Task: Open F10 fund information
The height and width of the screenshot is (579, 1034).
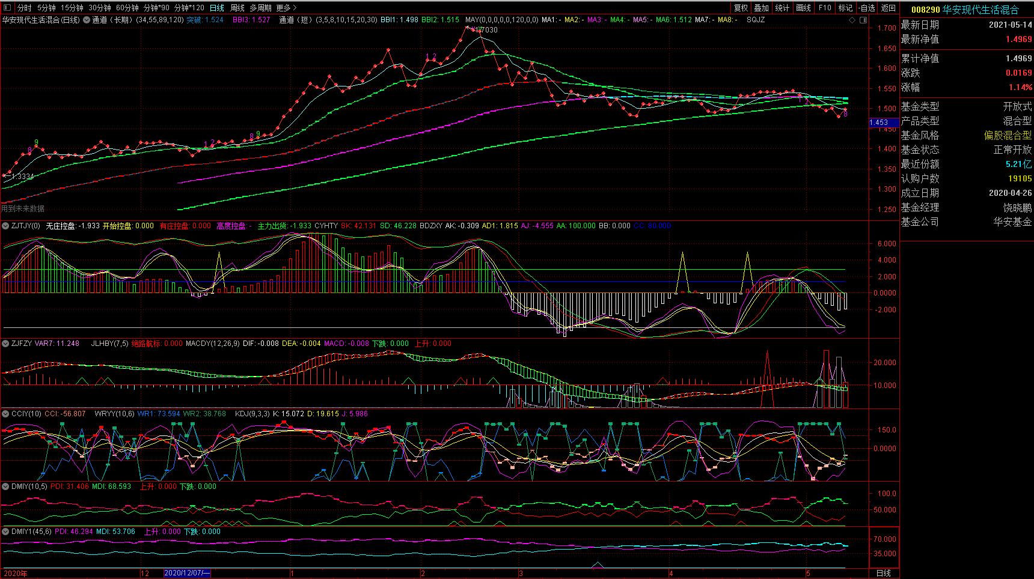Action: 825,8
